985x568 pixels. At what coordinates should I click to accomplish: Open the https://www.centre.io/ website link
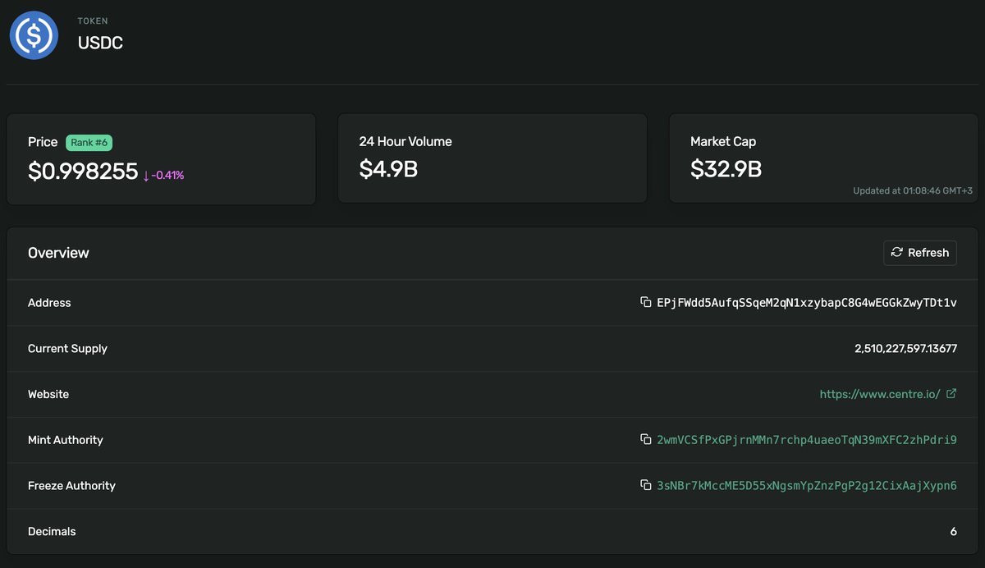[x=880, y=394]
